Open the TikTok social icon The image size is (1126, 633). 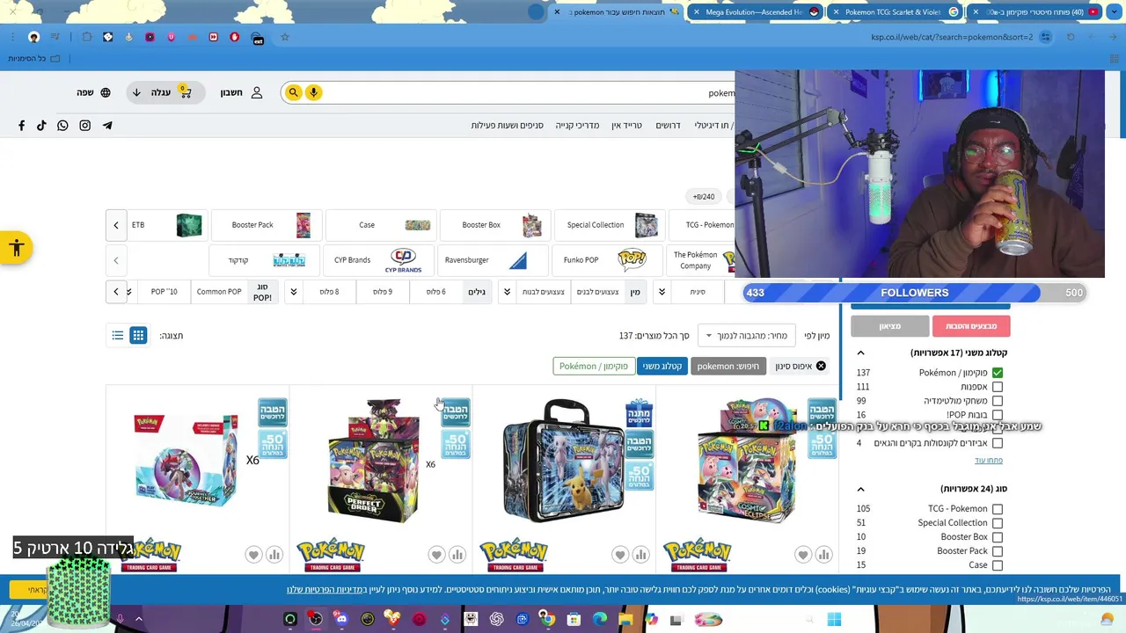41,126
